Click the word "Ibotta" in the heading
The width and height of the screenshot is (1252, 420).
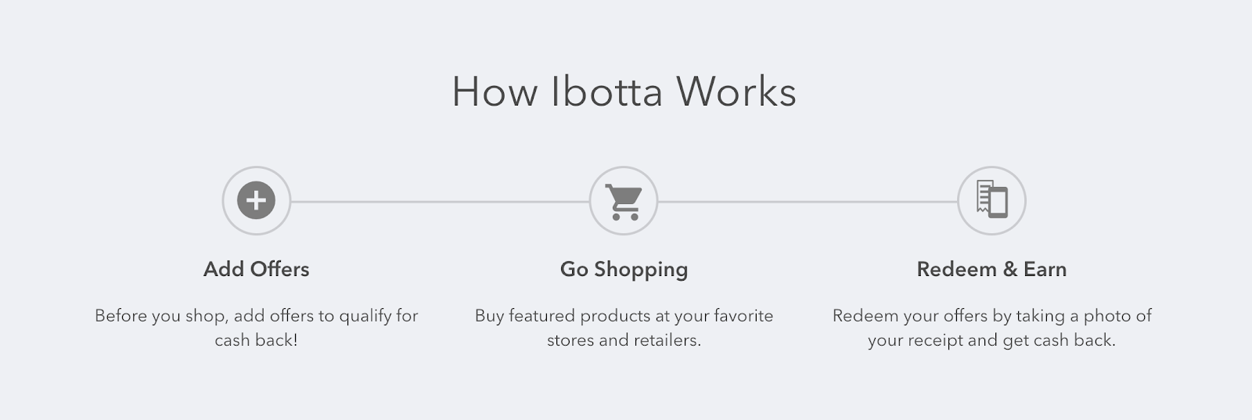click(x=606, y=92)
